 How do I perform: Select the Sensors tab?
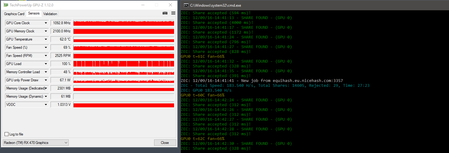(34, 14)
